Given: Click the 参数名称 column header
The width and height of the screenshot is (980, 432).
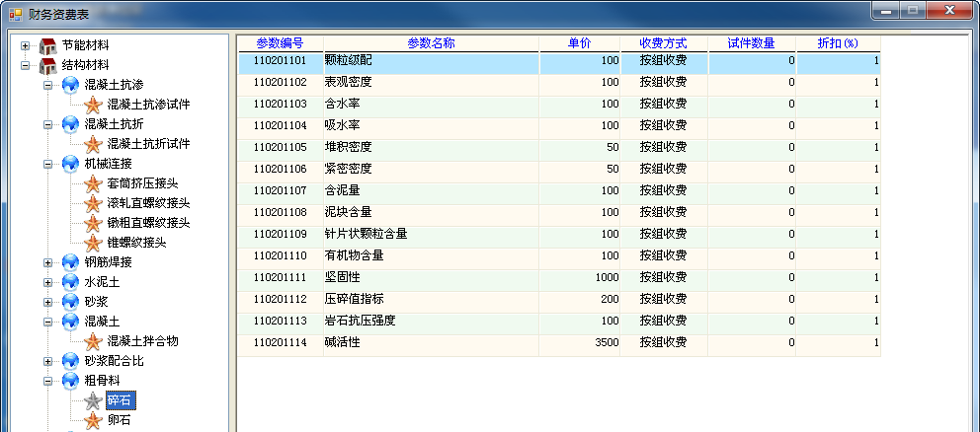Looking at the screenshot, I should (430, 43).
